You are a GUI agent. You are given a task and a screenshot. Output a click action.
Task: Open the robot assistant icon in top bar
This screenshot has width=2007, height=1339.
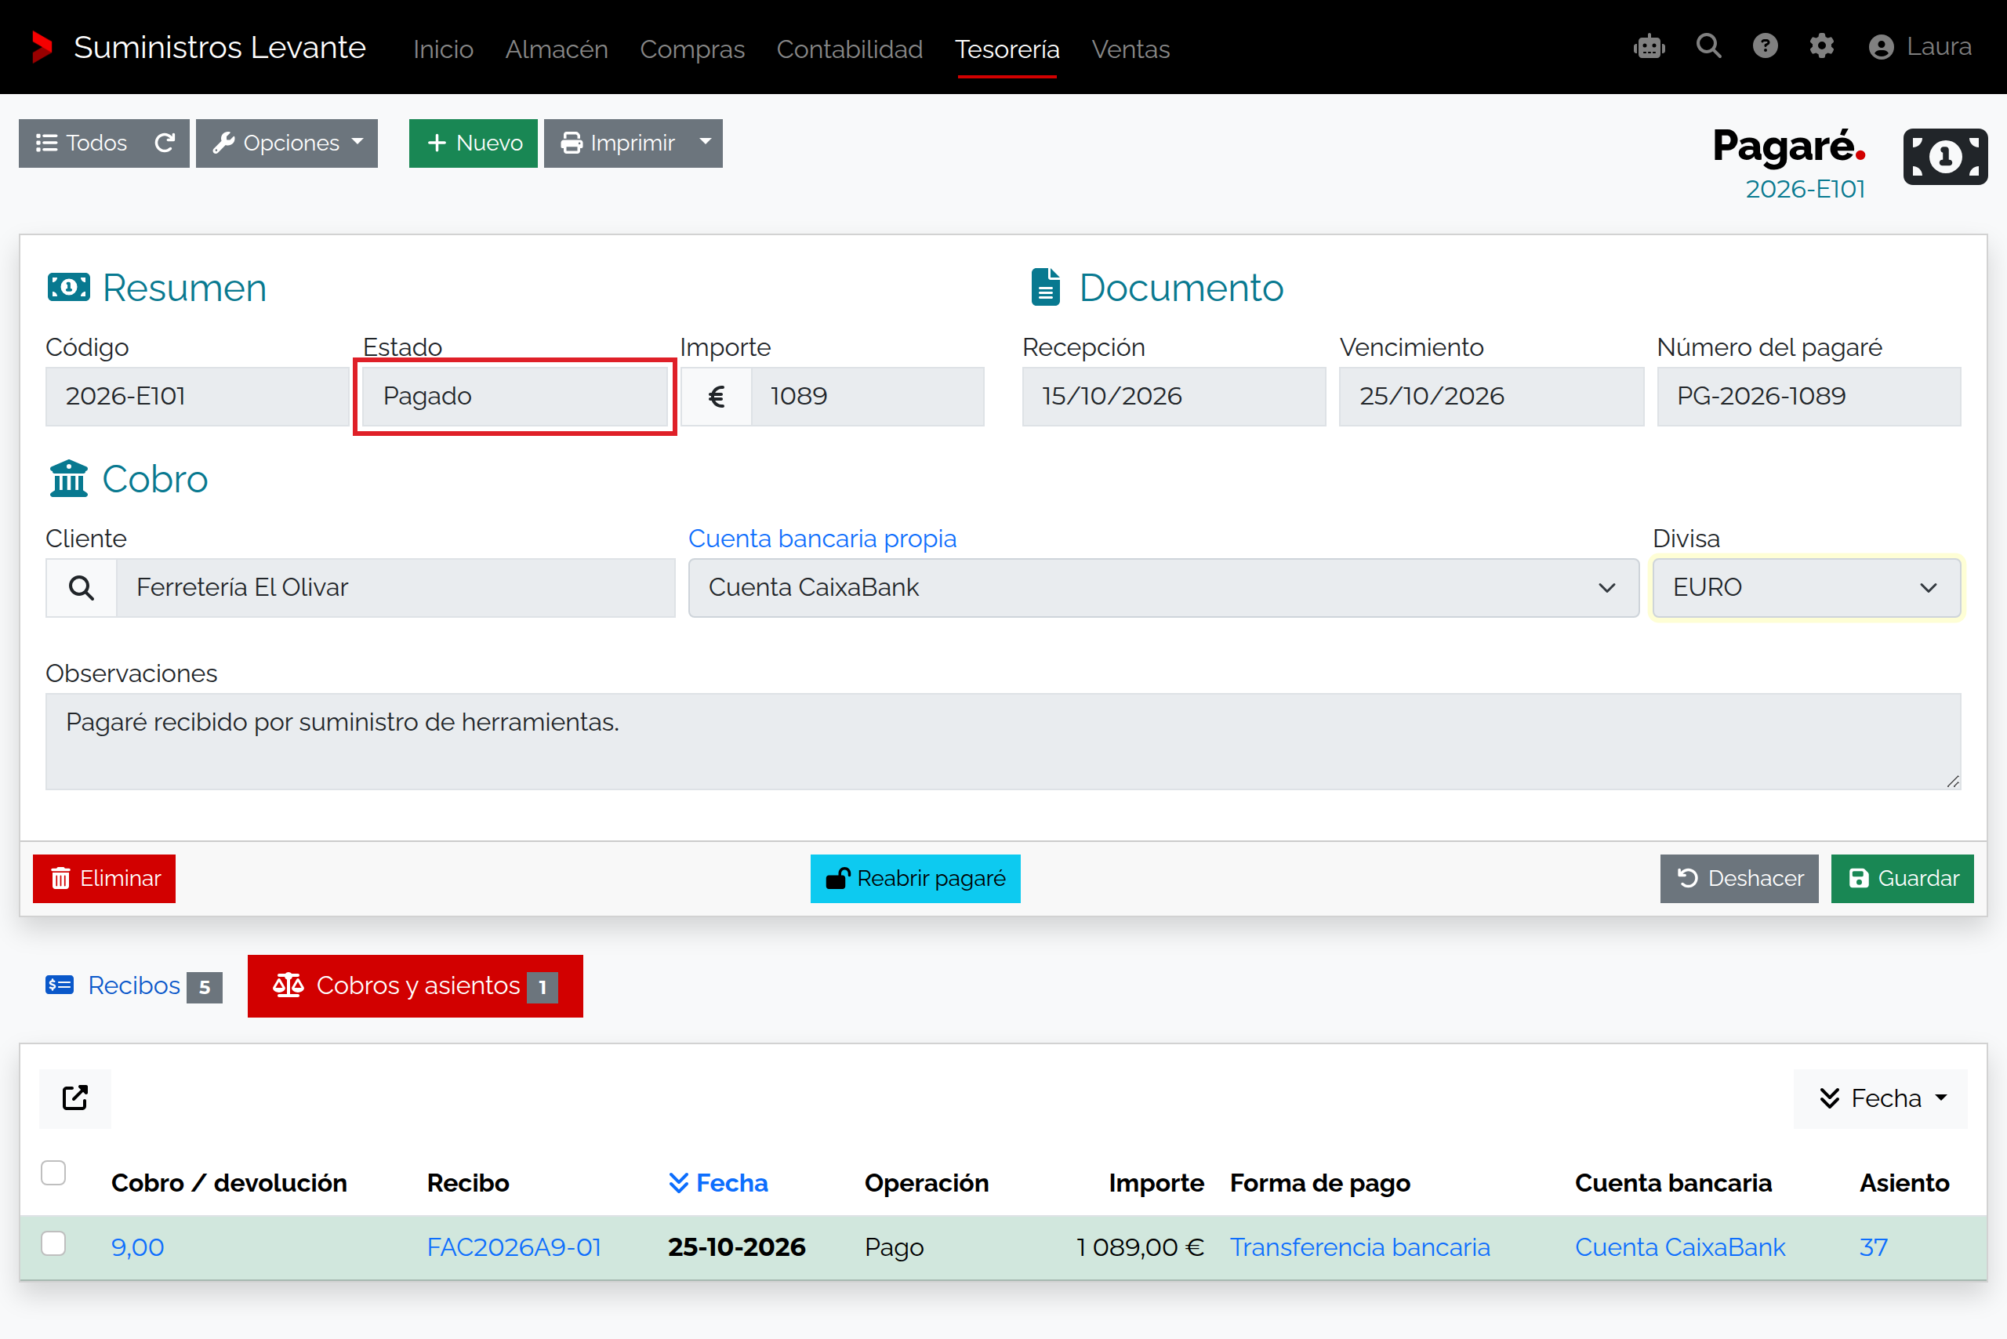(x=1650, y=46)
